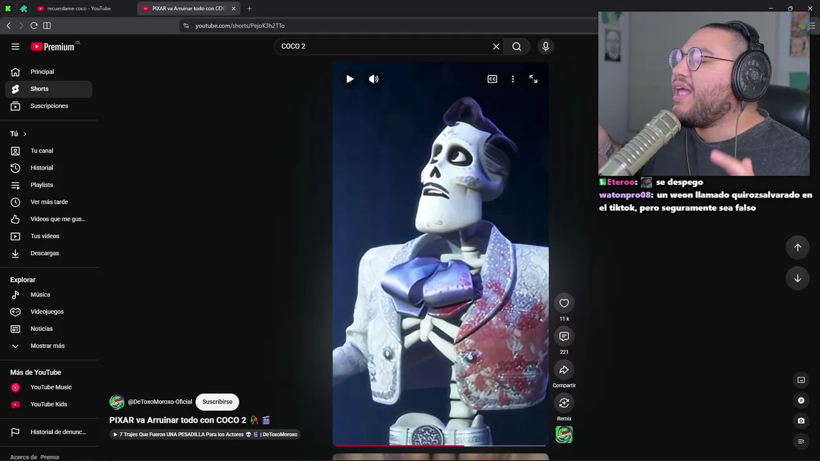The image size is (820, 461).
Task: Browse Noticias under Explorar
Action: point(49,328)
